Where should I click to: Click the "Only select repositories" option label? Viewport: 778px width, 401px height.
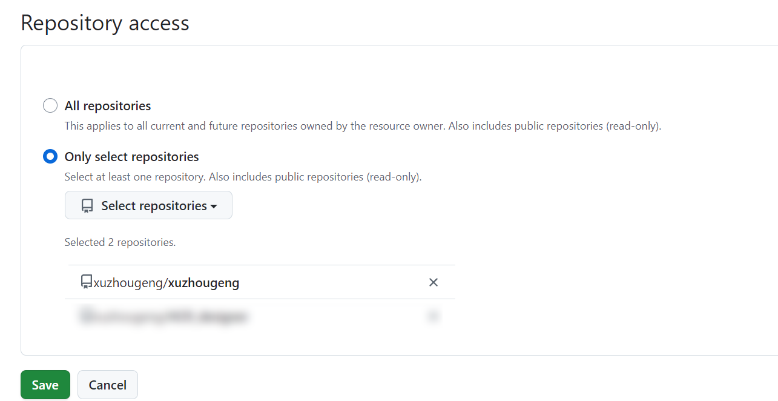(132, 157)
